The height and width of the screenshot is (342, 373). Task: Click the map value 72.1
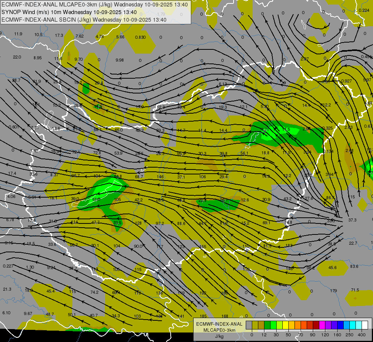point(76,152)
